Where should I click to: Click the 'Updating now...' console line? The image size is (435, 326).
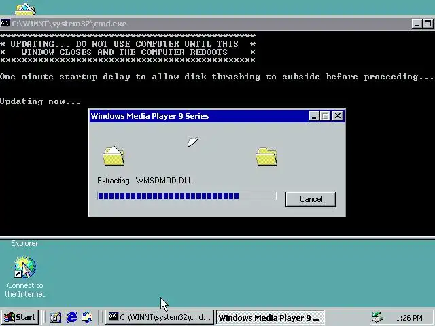click(40, 101)
